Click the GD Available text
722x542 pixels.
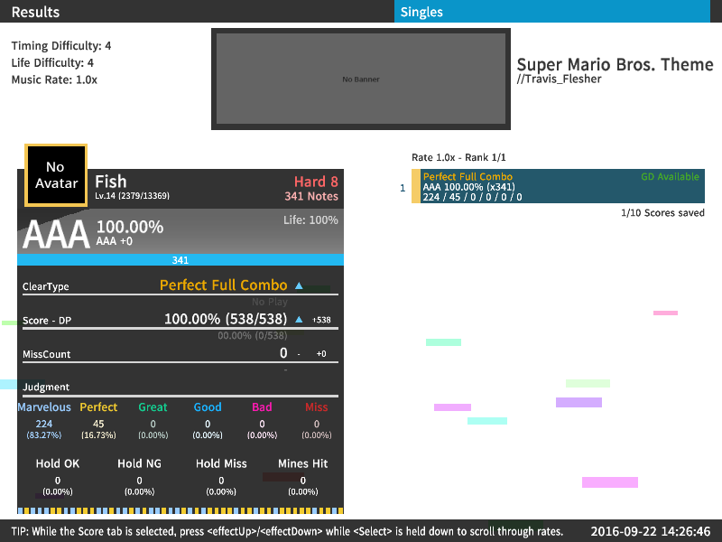[670, 177]
